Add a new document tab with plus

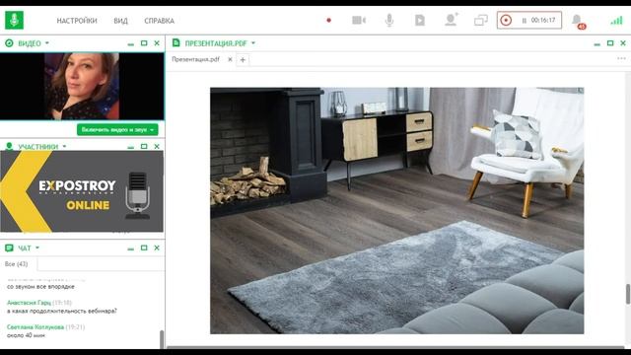click(243, 59)
